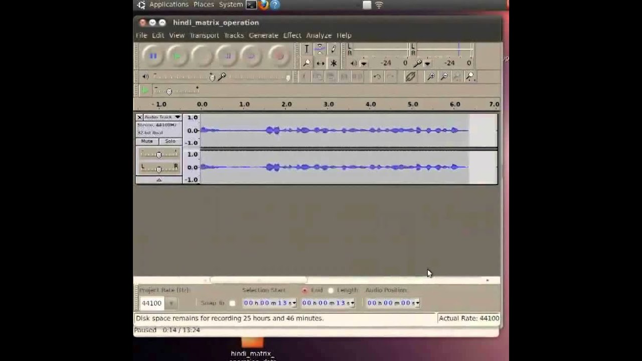Click the Firefox launcher in top panel
This screenshot has height=361, width=642.
tap(263, 5)
